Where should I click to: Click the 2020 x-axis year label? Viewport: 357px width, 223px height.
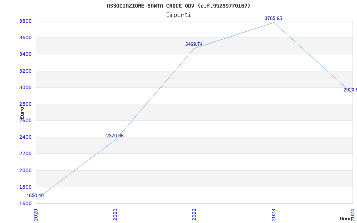(x=36, y=215)
